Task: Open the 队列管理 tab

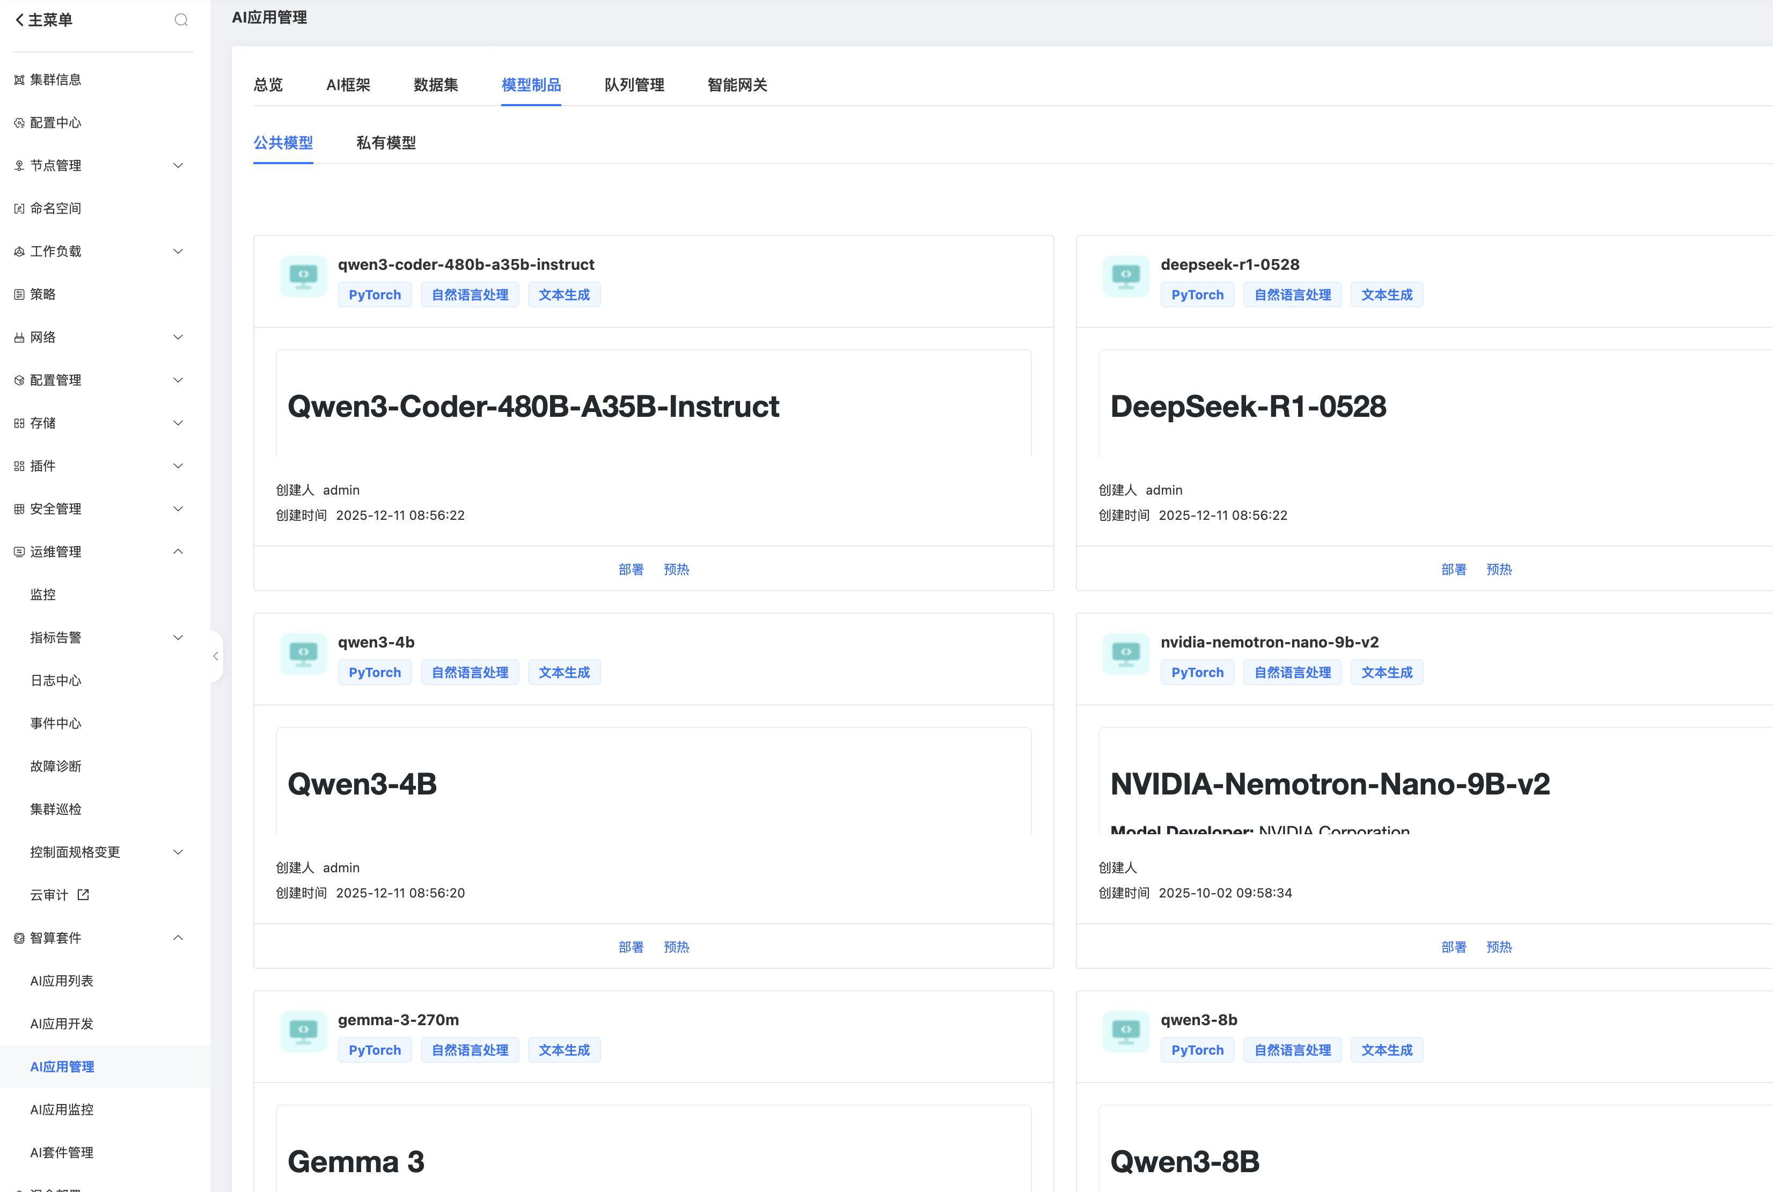Action: coord(634,85)
